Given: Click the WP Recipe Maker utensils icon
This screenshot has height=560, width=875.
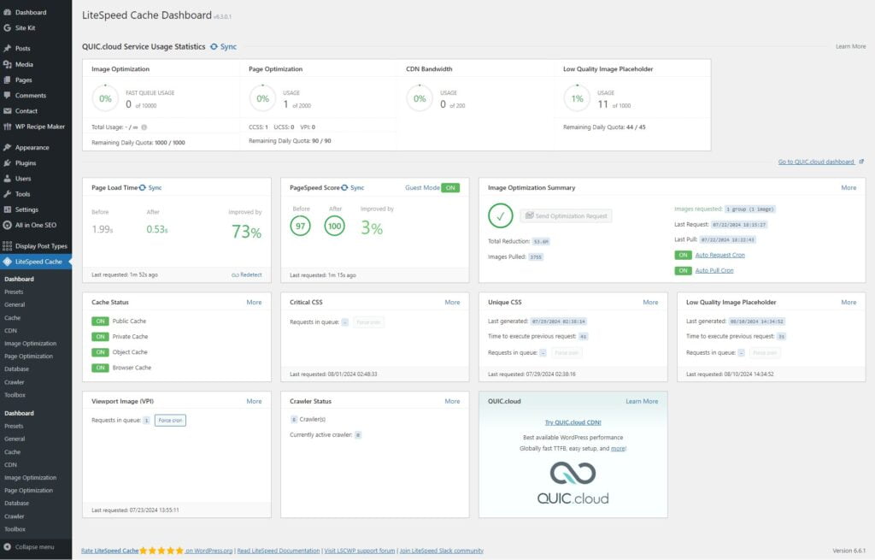Looking at the screenshot, I should (x=7, y=127).
